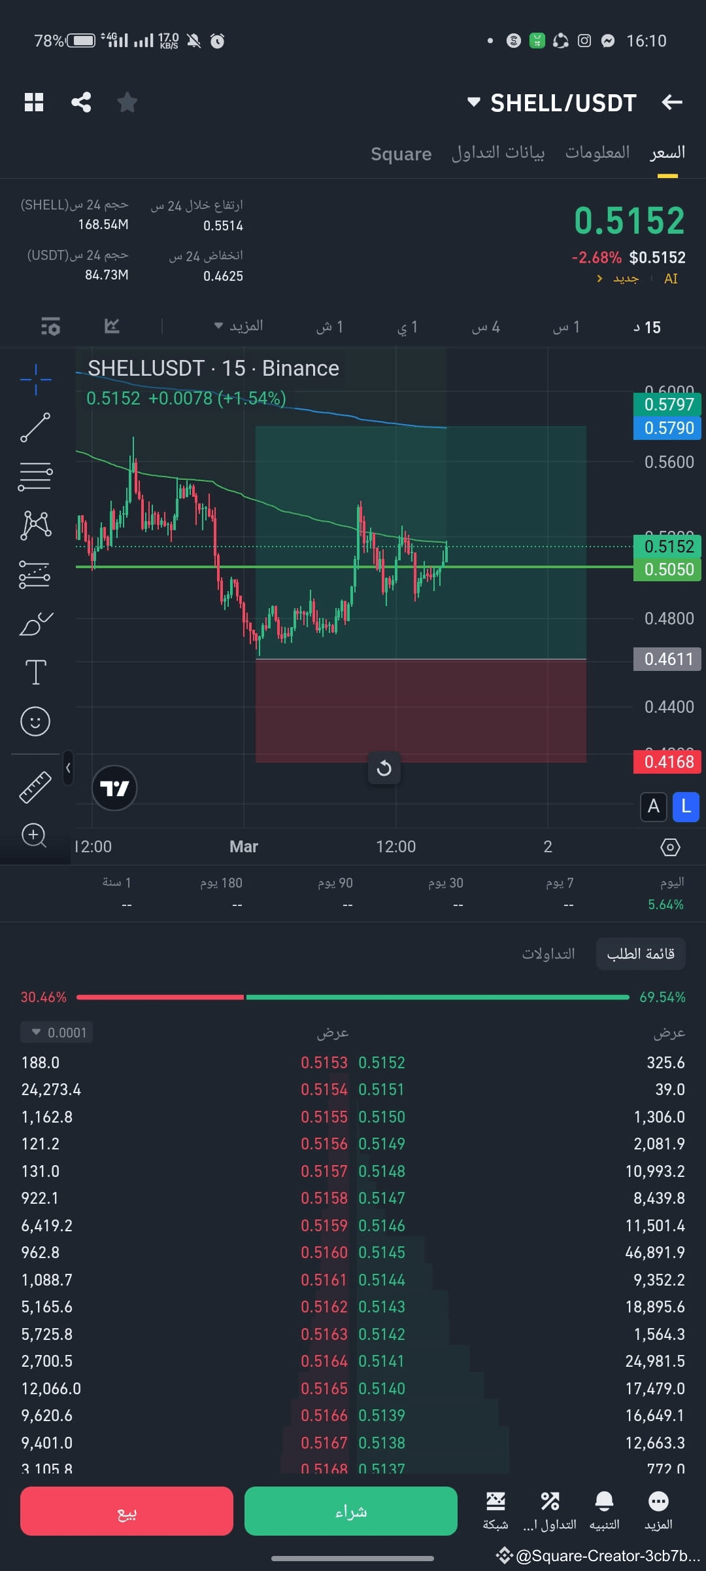Reset the chart view
The image size is (706, 1571).
(x=384, y=768)
